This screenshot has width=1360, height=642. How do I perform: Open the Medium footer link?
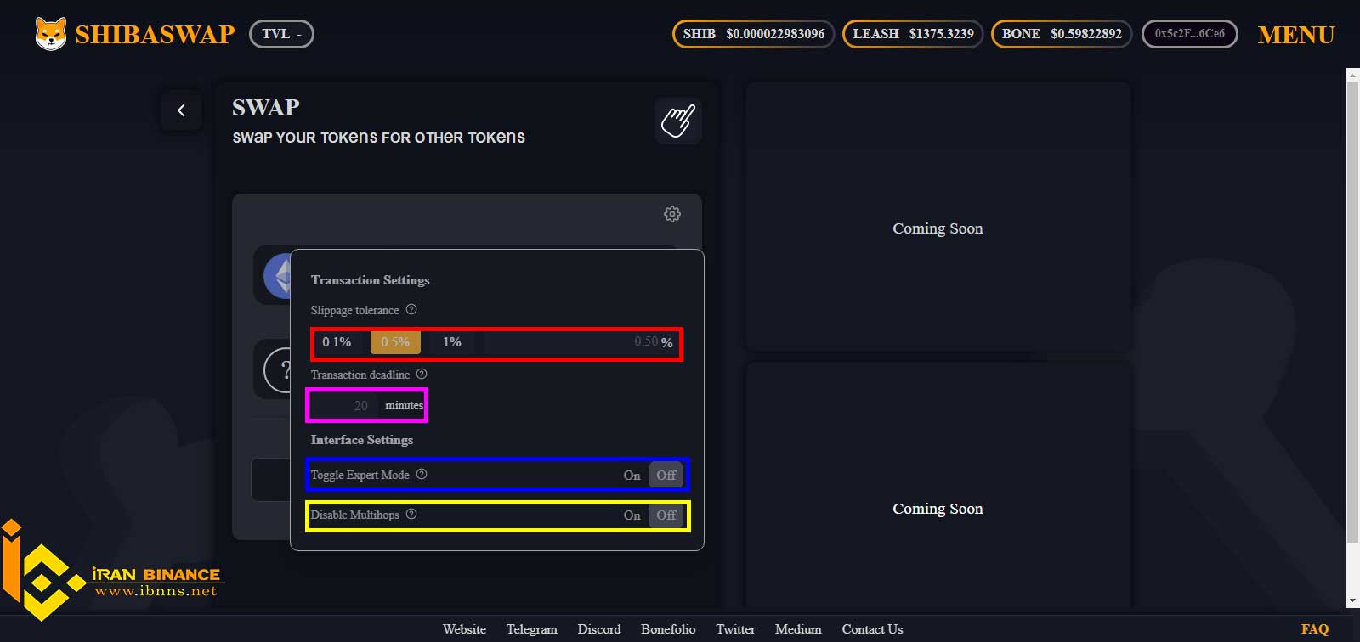pyautogui.click(x=798, y=629)
